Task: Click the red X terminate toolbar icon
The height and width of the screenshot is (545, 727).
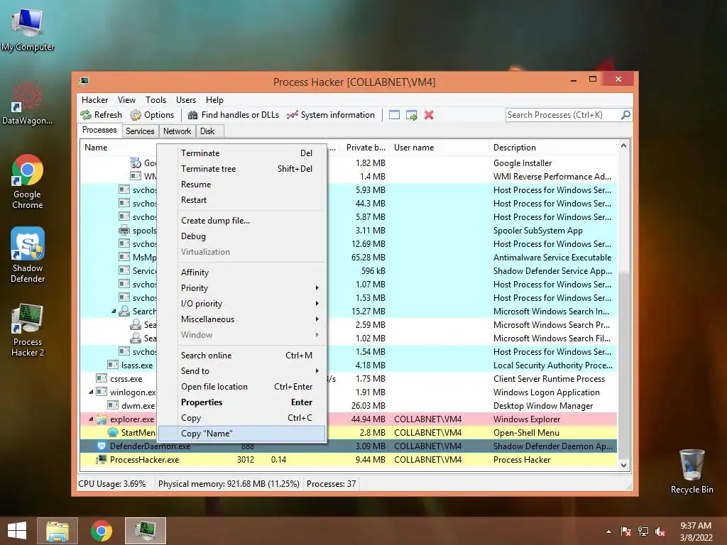Action: 429,115
